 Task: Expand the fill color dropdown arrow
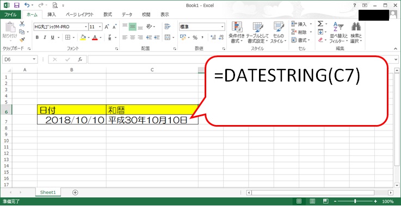[x=89, y=38]
